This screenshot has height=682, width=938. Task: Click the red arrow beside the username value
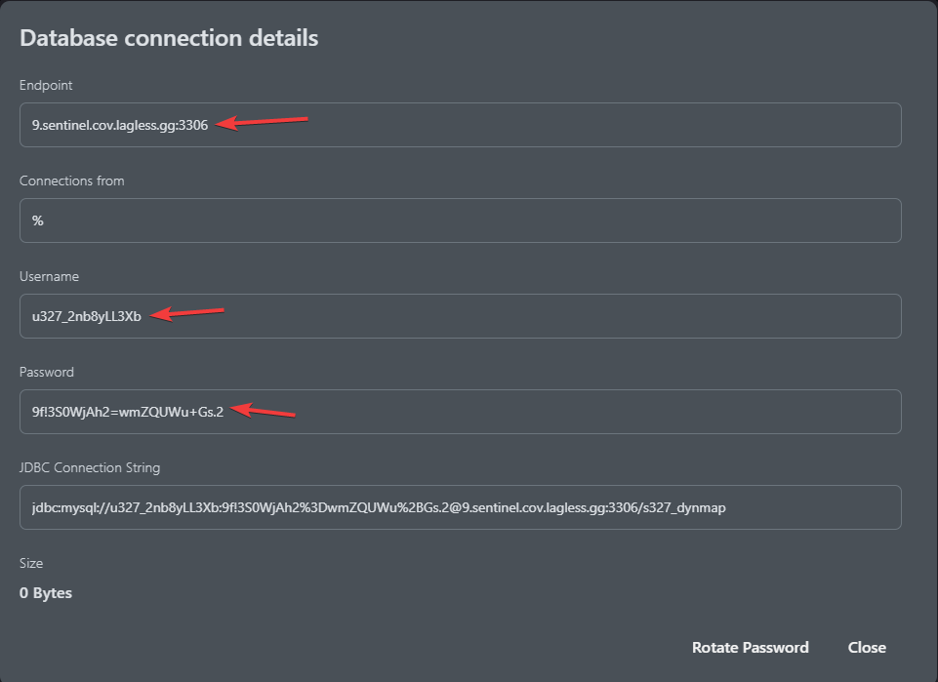[x=186, y=313]
